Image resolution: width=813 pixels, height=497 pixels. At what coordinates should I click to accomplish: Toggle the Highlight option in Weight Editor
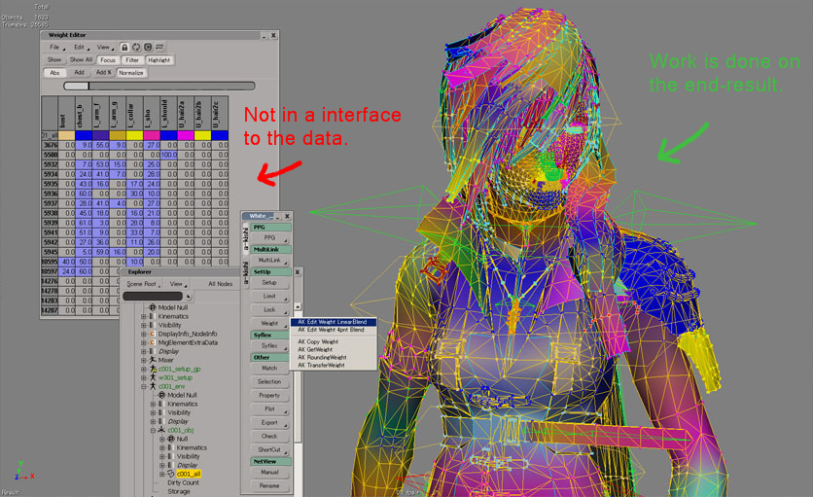[159, 60]
